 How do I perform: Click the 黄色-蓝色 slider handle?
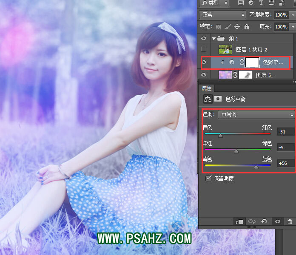pos(256,167)
